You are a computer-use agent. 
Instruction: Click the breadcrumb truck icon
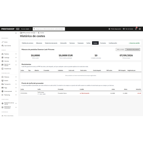pos(21,33)
